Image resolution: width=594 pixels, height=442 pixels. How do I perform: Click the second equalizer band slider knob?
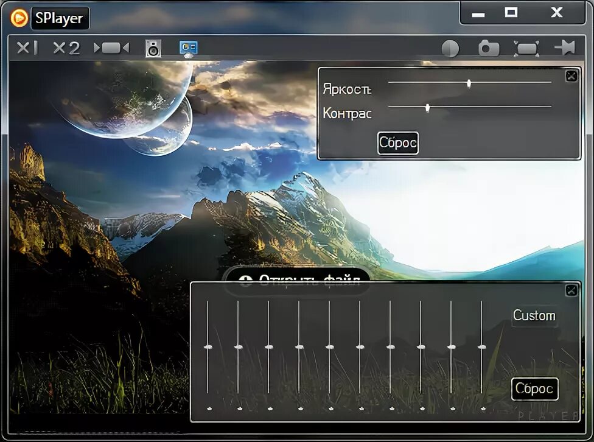[x=239, y=347]
